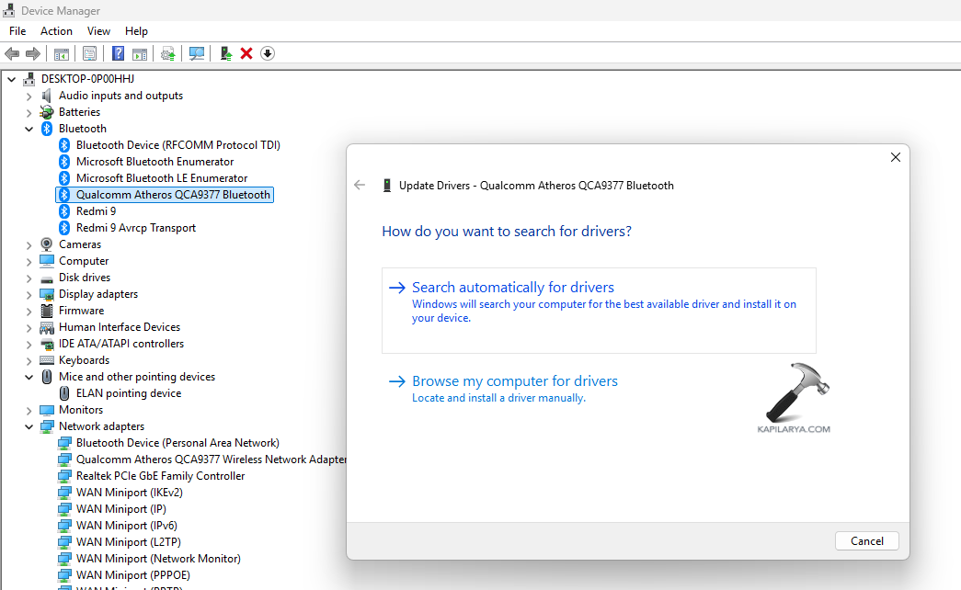Open Properties via toolbar icon

89,54
